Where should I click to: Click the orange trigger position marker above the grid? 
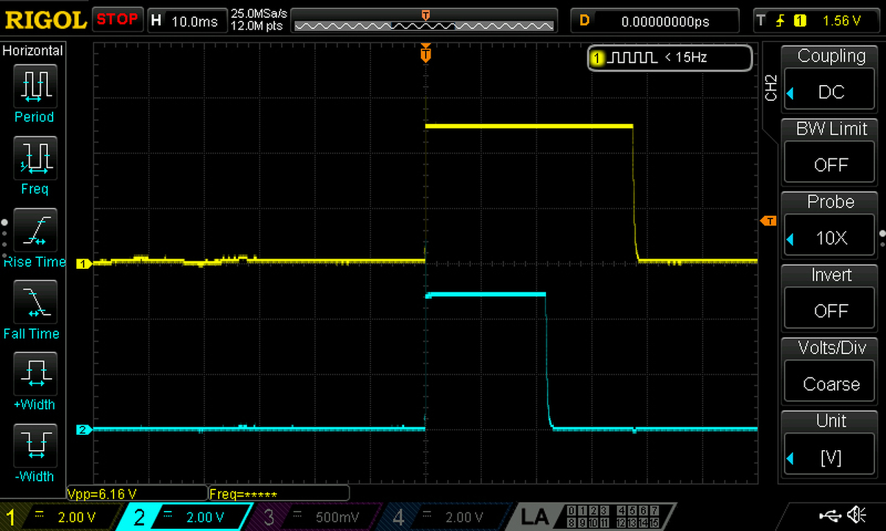coord(426,53)
